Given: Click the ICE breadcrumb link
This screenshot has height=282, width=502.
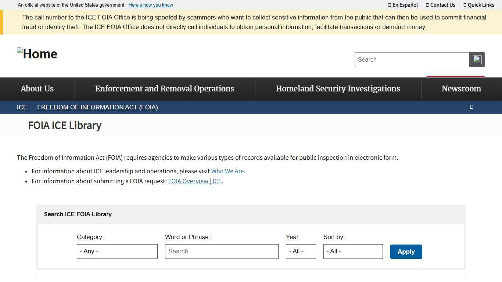Looking at the screenshot, I should 22,107.
